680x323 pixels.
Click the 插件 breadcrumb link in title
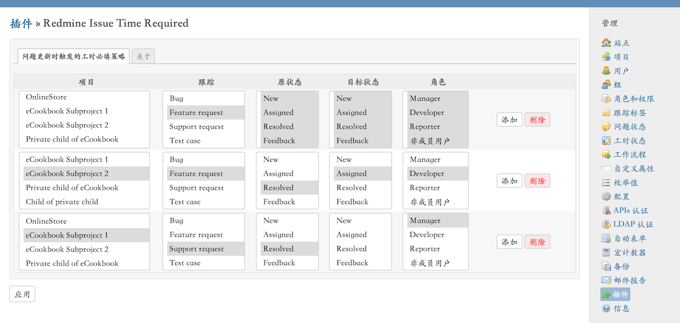pos(21,23)
